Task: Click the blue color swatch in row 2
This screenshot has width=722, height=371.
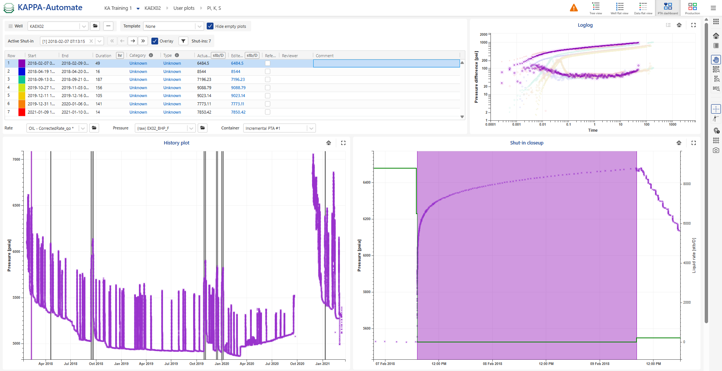Action: click(22, 71)
